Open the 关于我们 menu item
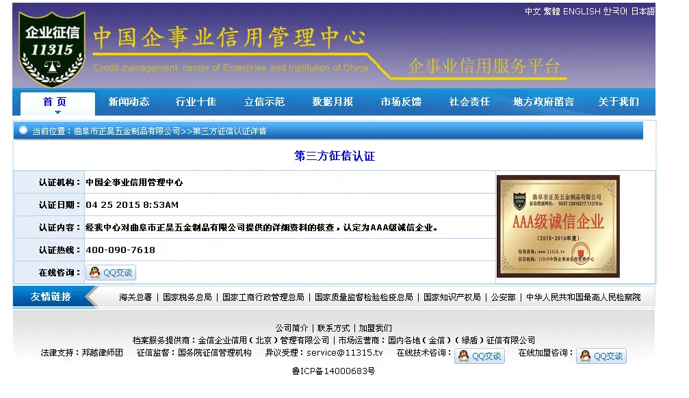This screenshot has width=689, height=398. pos(619,102)
